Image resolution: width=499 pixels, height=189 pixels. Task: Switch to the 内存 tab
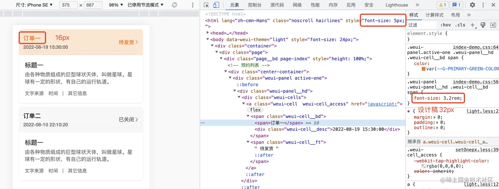[x=333, y=5]
